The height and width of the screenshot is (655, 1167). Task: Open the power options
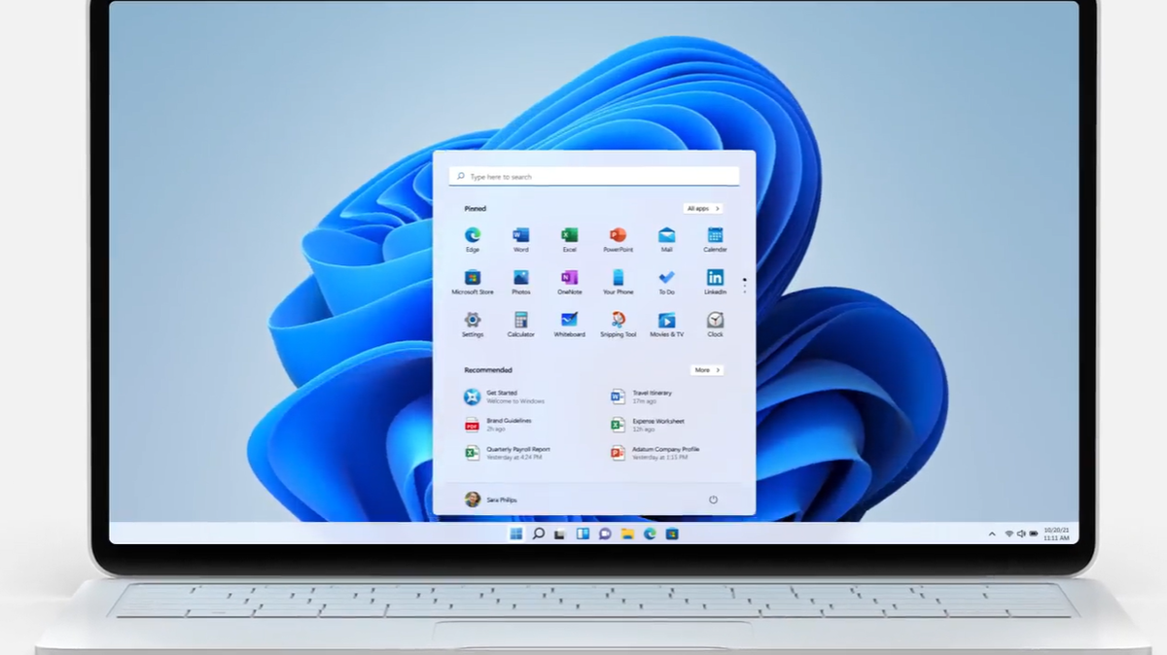(x=713, y=499)
